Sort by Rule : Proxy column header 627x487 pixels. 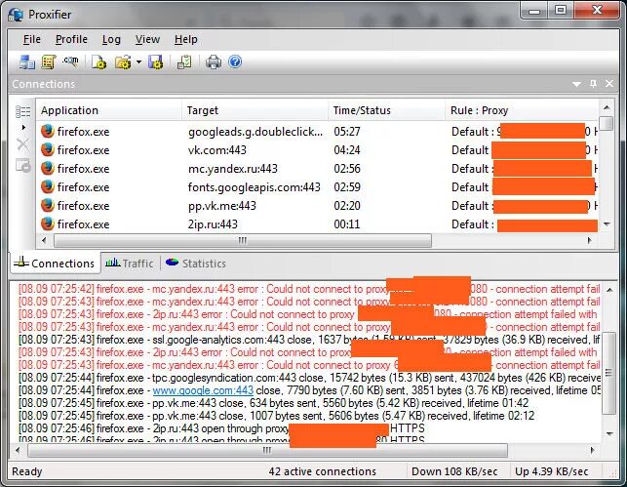[522, 110]
